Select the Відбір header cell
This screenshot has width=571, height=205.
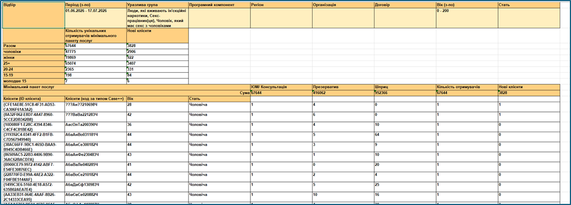coord(33,15)
